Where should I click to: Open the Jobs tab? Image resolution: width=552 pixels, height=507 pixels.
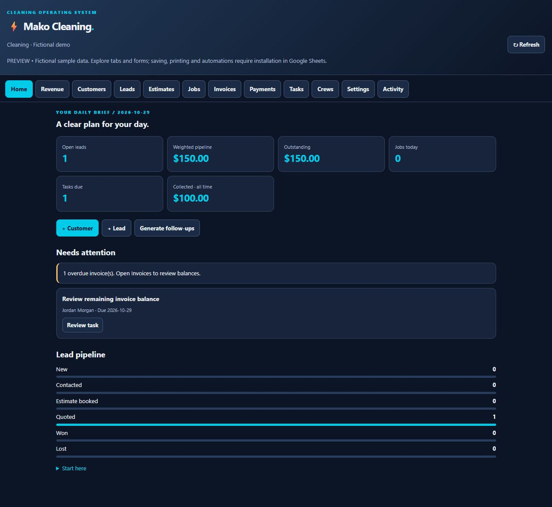(194, 89)
